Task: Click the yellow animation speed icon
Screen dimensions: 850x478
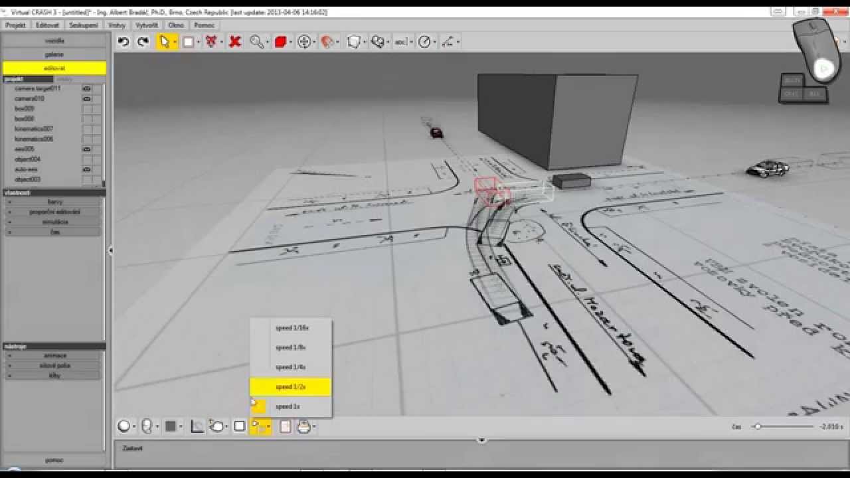Action: (260, 427)
